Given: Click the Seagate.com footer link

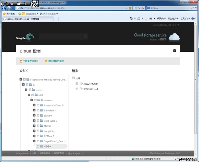Looking at the screenshot, I should coord(22,154).
